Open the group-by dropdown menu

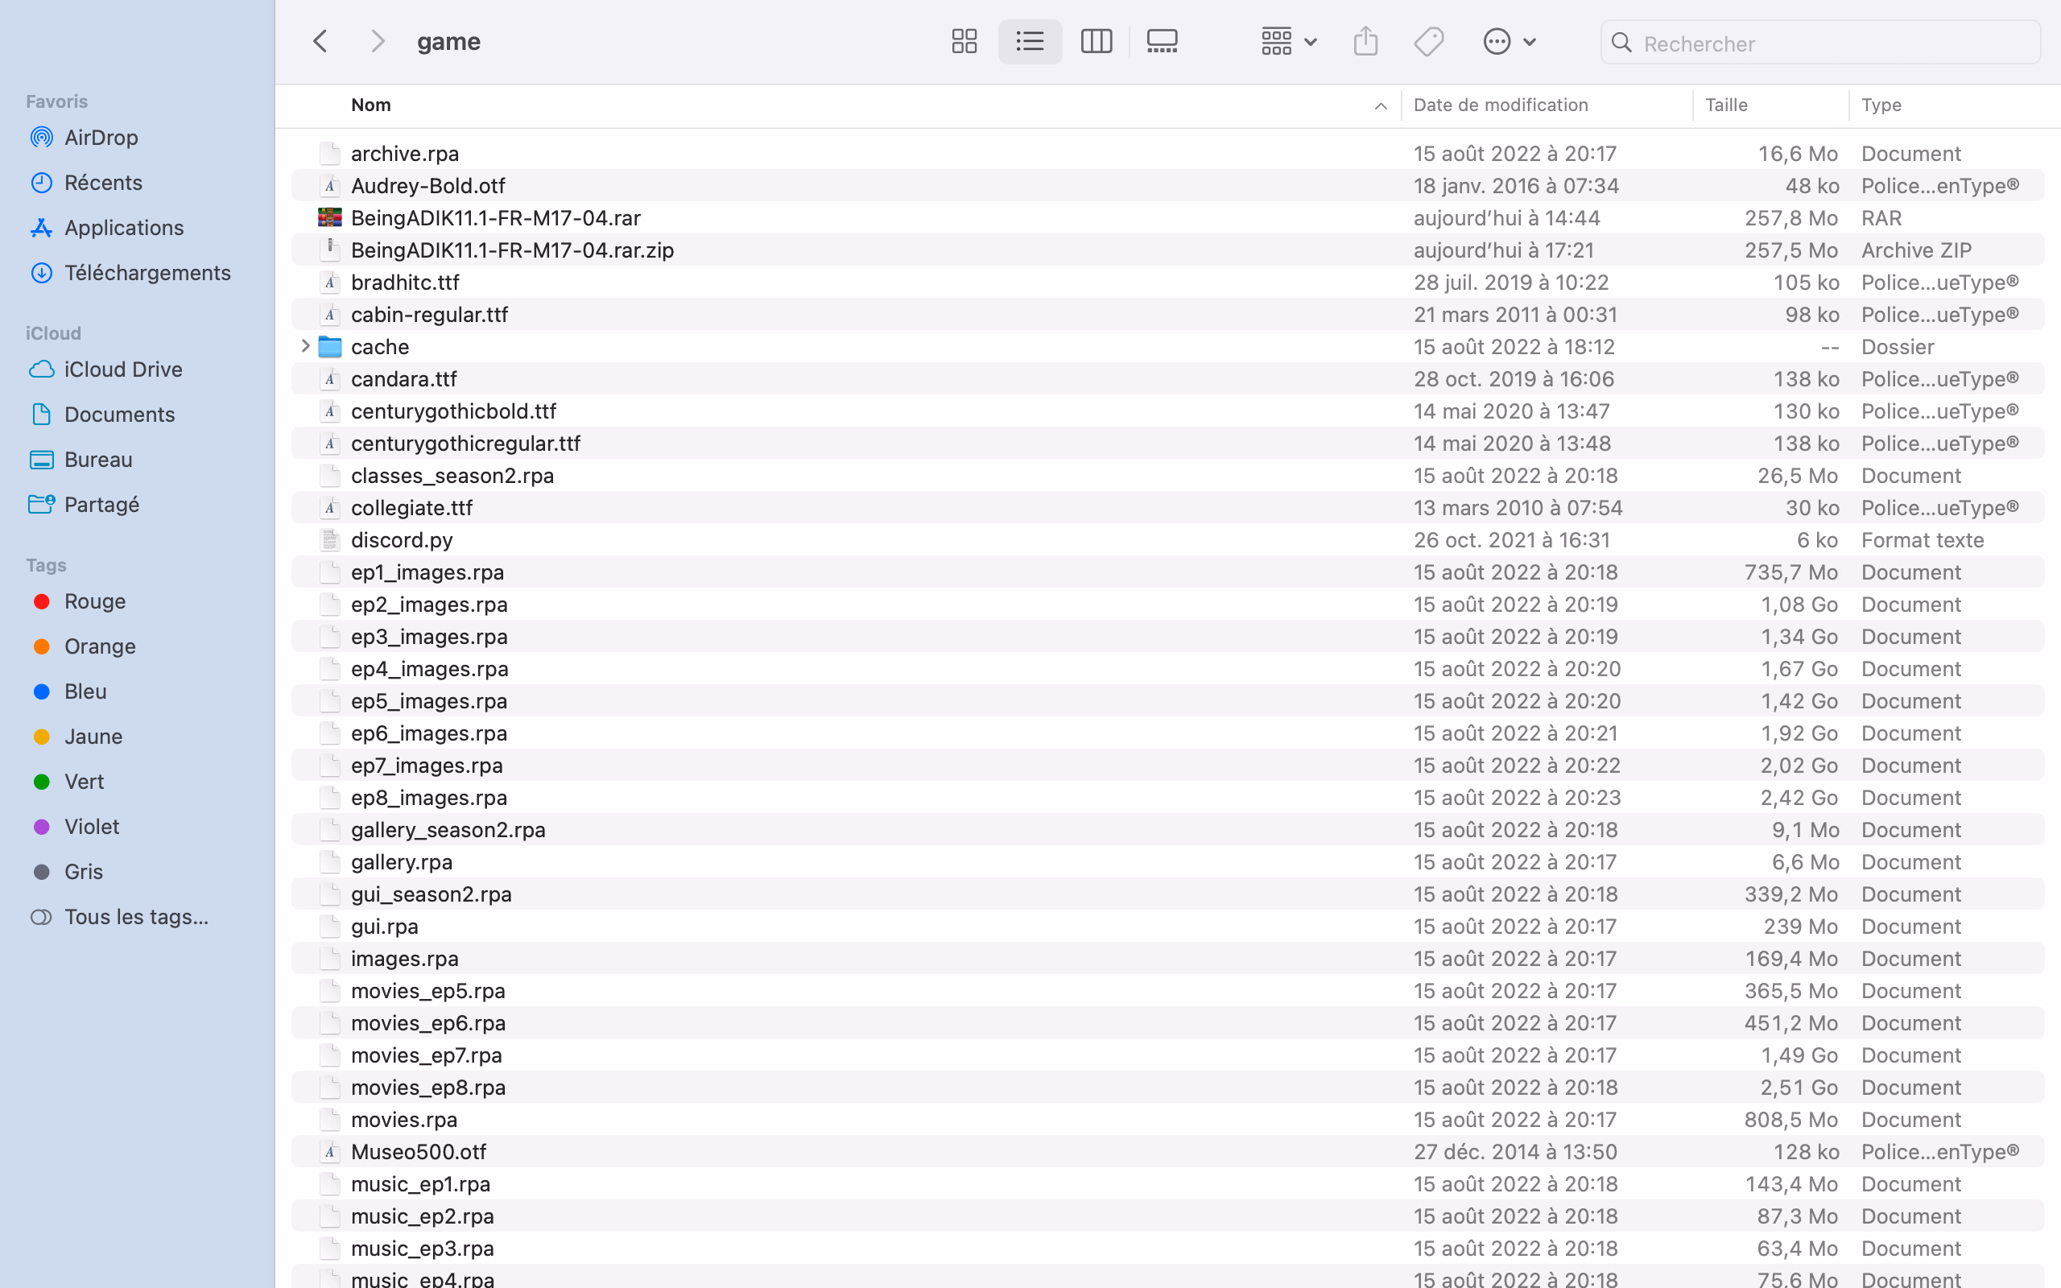pos(1287,42)
